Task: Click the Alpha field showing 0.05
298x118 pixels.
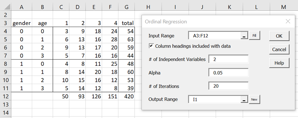Action: tap(228, 73)
